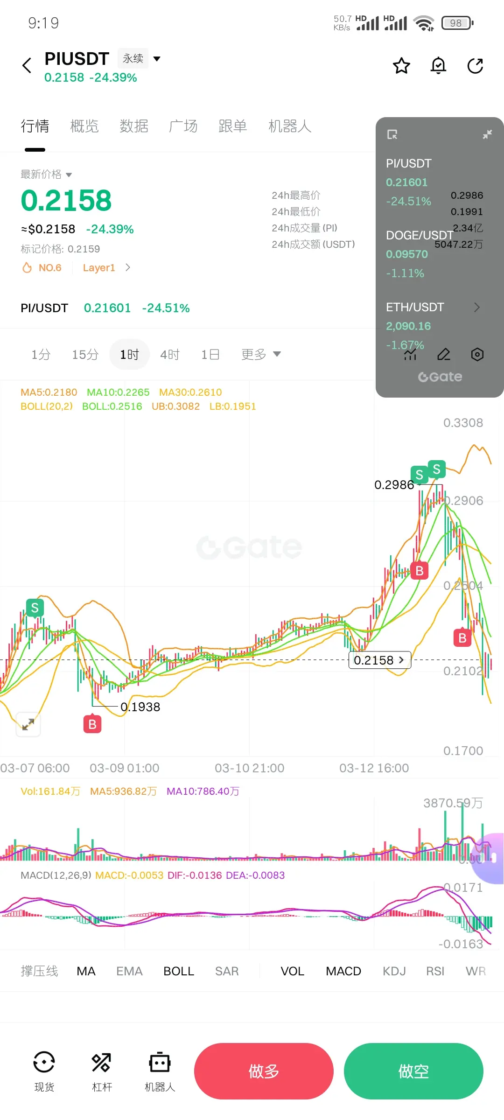Image resolution: width=504 pixels, height=1120 pixels.
Task: Open the Layer1 category link
Action: pyautogui.click(x=106, y=267)
